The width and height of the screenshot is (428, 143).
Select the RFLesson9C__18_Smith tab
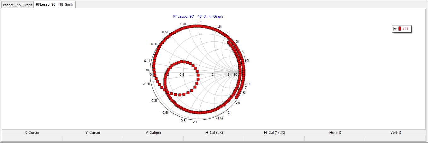[x=54, y=5]
